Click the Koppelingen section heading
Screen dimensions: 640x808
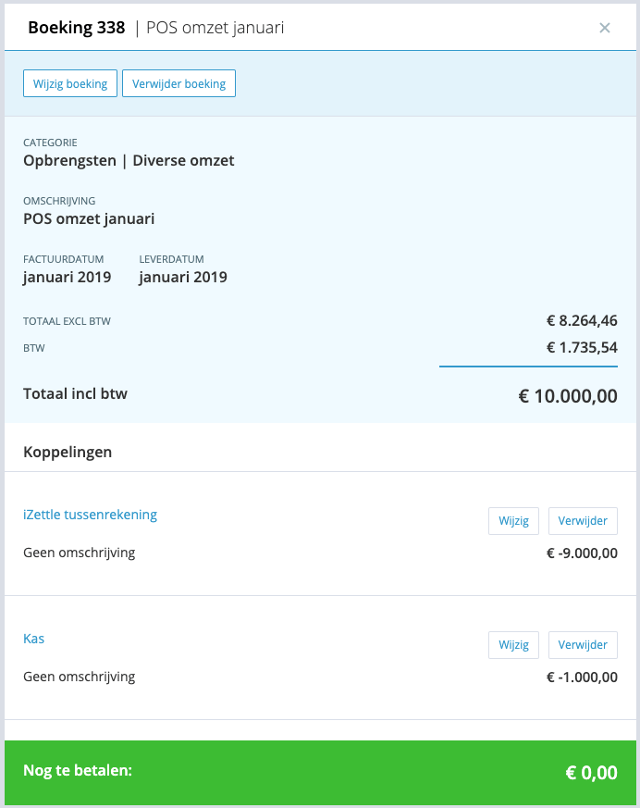(68, 452)
